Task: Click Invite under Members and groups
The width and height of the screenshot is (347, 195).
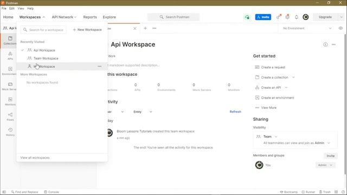Action: (x=331, y=156)
